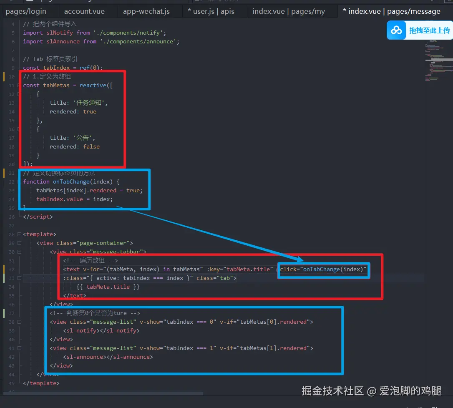Screen dimensions: 453x408
Task: Collapse the fold marker at line 33
Action: (19, 278)
